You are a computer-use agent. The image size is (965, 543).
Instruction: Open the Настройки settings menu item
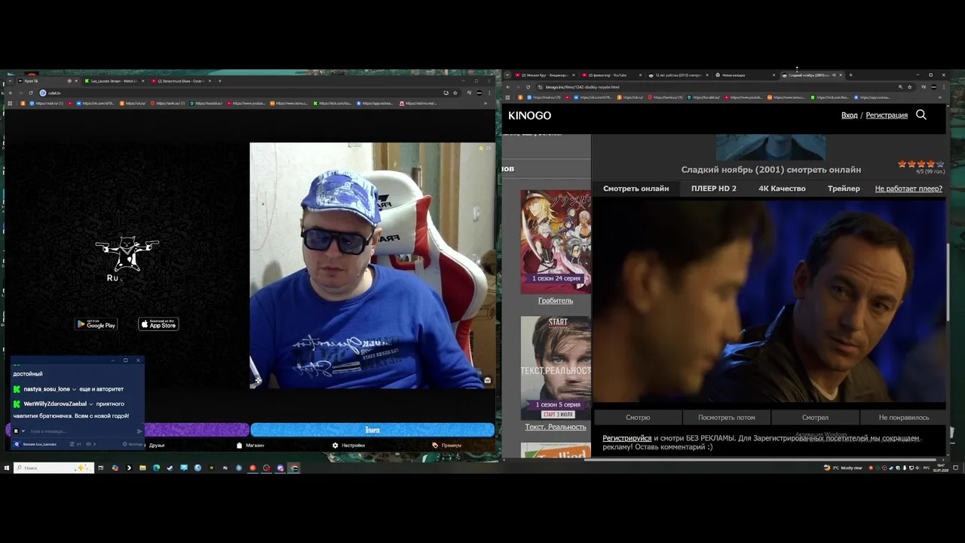point(348,445)
